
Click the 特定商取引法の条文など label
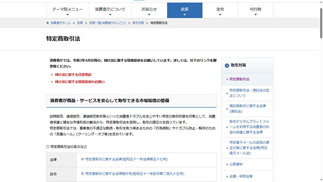coord(68,147)
